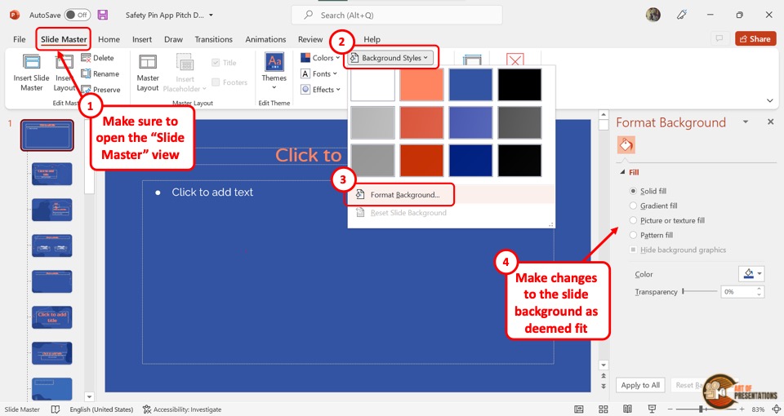Open the Background Styles dropdown
The height and width of the screenshot is (416, 784).
point(390,58)
